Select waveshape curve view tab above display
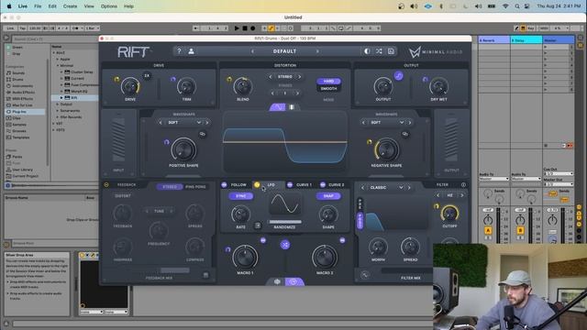This screenshot has width=587, height=330. [277, 107]
